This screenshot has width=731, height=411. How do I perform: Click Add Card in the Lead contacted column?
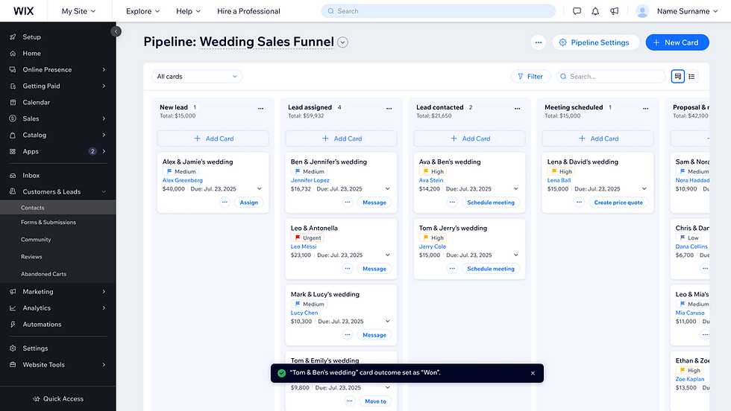(469, 138)
